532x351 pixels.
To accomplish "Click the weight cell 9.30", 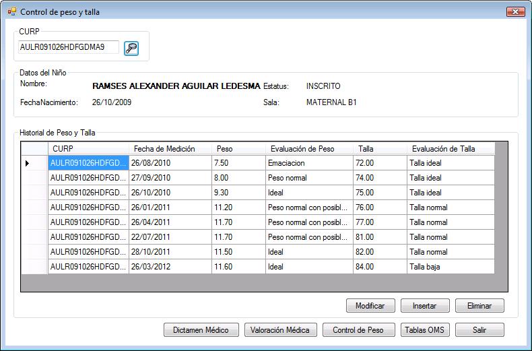I will coord(239,193).
